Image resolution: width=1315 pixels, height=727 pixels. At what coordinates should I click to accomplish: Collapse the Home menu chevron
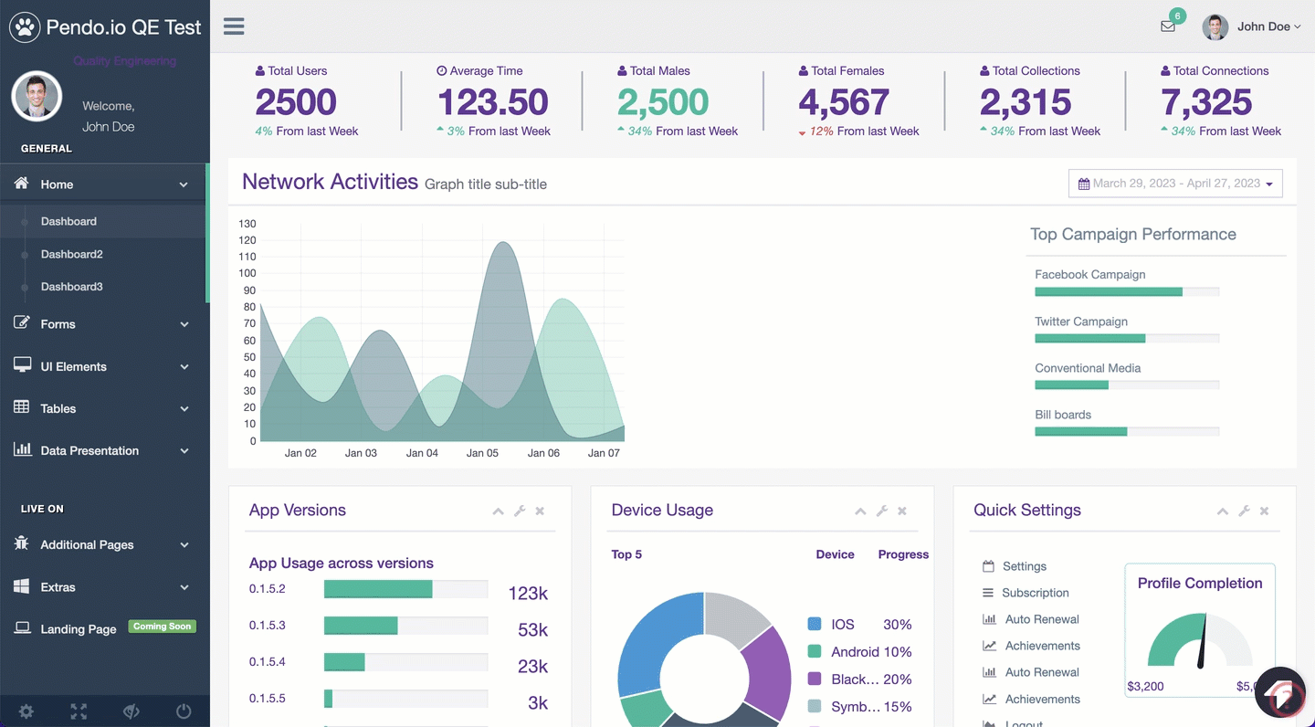click(184, 184)
